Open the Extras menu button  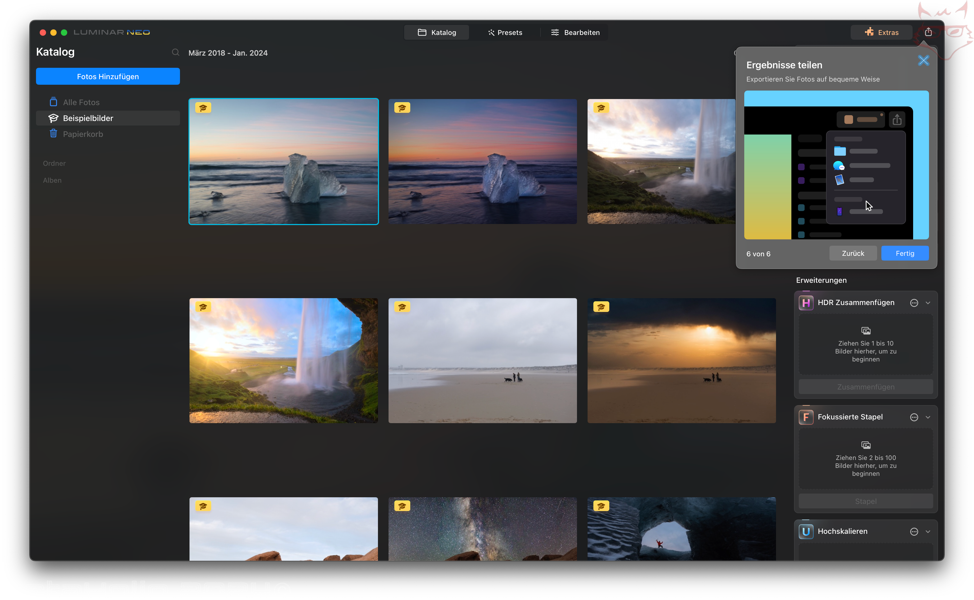coord(881,32)
